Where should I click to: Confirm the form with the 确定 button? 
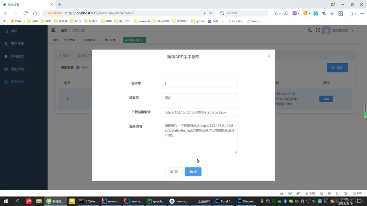coord(193,172)
